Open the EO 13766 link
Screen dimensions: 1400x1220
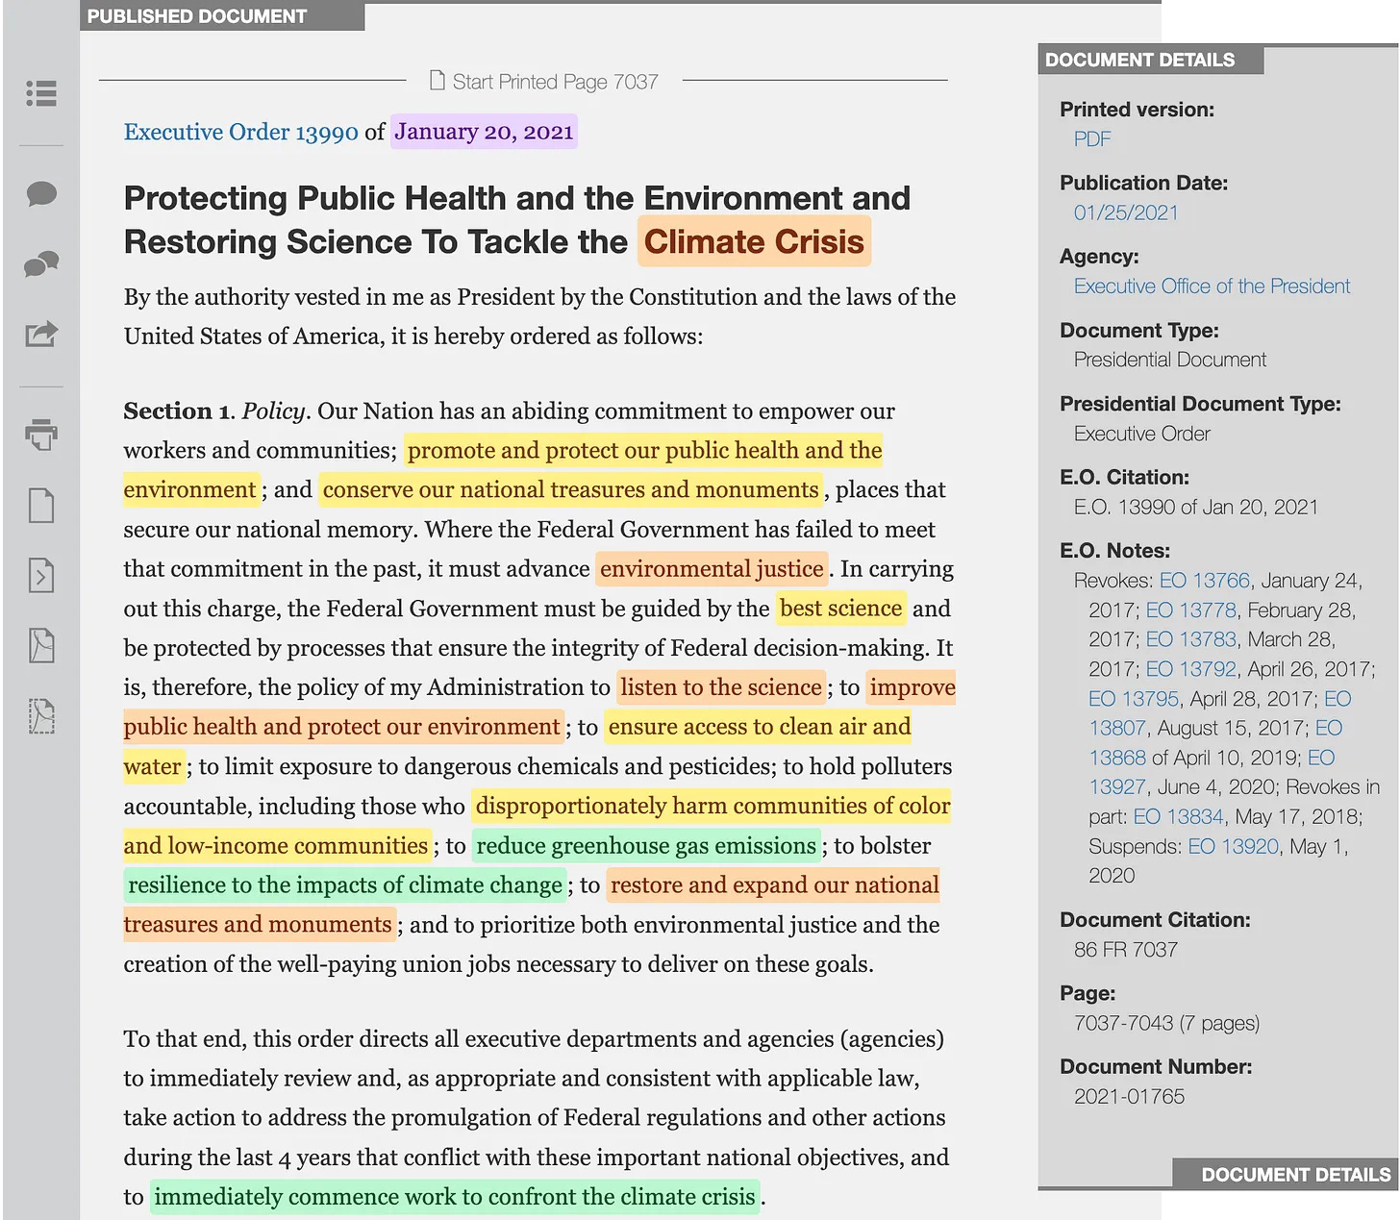pos(1204,581)
